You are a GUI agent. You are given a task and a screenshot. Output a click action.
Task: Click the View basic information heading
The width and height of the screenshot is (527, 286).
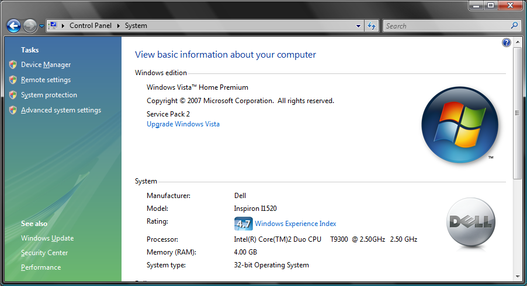point(225,55)
